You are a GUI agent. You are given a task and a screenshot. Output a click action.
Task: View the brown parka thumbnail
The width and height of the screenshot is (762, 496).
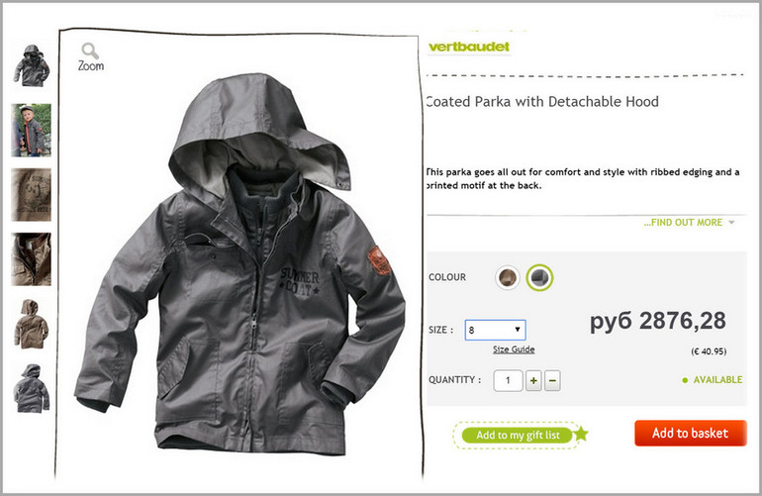tap(31, 324)
